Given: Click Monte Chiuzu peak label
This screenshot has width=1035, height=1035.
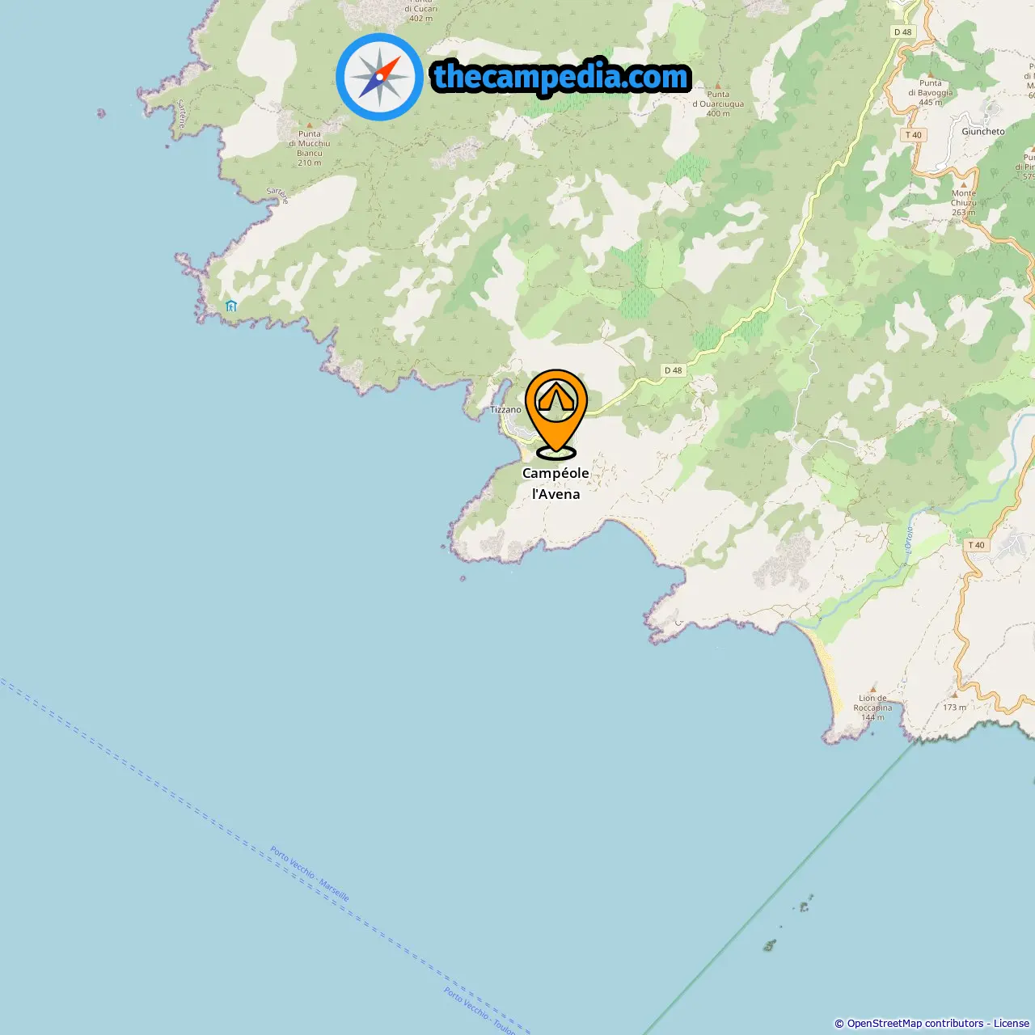Looking at the screenshot, I should pos(963,198).
